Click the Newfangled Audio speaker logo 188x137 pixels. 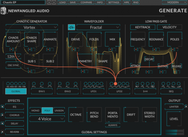(x=3, y=11)
